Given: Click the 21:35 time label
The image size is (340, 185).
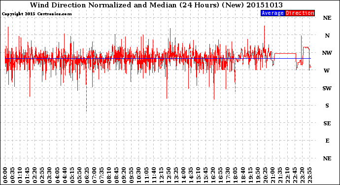Looking at the screenshot, I should point(280,175).
